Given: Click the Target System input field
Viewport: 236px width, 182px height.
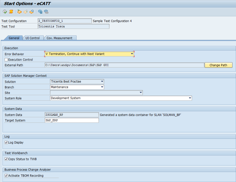Looking at the screenshot, I should (72, 120).
